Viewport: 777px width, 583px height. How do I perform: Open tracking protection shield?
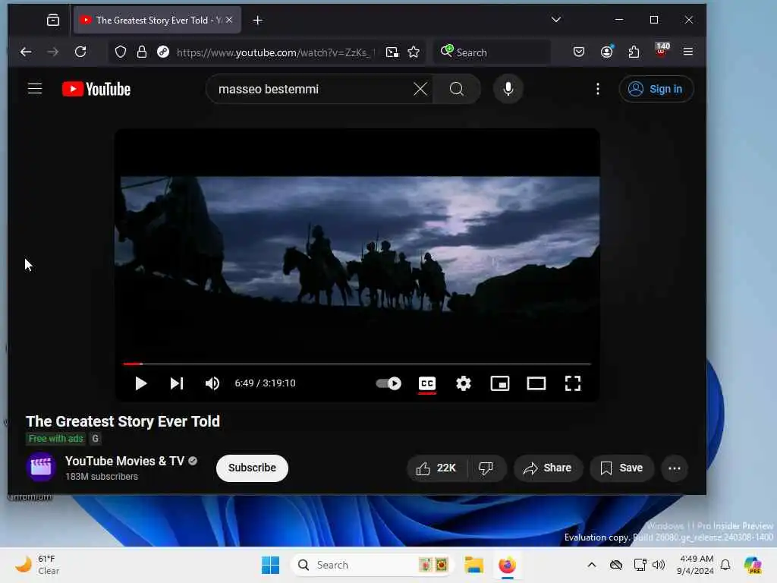click(121, 52)
